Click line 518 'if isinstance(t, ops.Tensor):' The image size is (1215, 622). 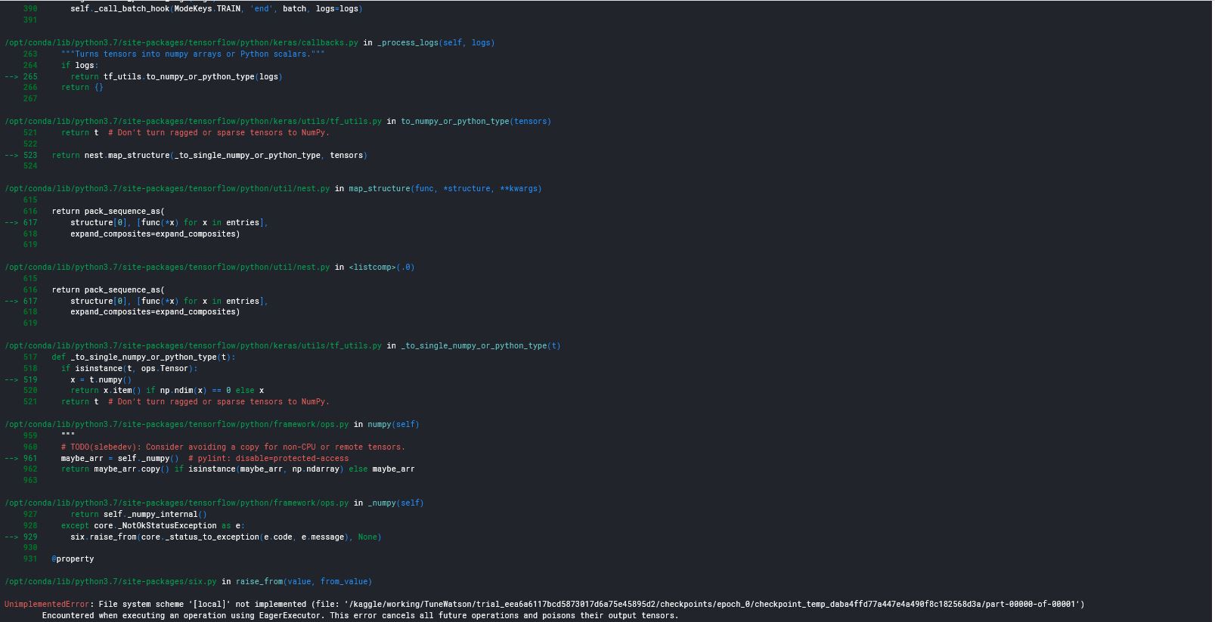[129, 368]
